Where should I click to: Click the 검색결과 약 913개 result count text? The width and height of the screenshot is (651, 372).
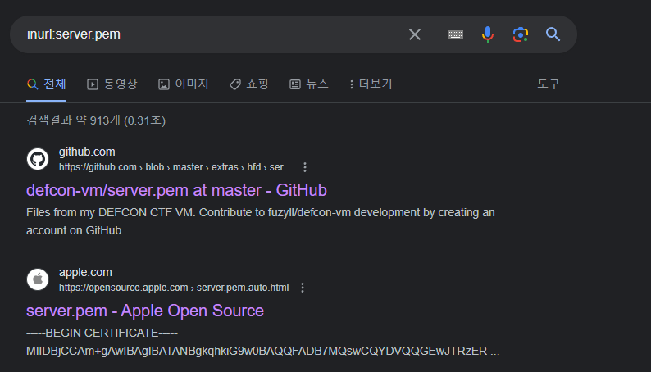coord(96,120)
